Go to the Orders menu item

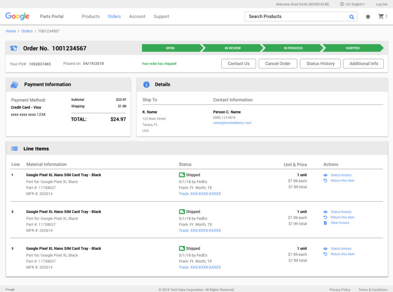(114, 16)
